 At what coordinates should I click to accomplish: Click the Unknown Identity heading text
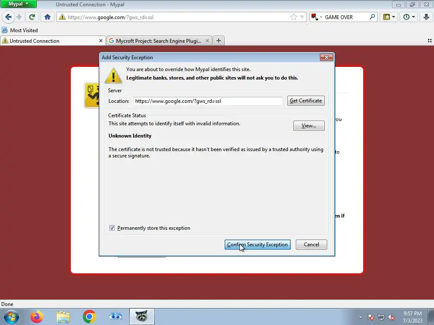(130, 136)
